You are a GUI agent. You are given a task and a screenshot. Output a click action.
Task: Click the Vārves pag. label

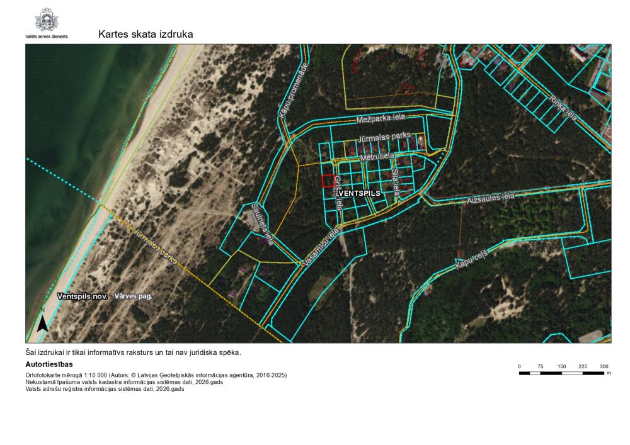click(134, 295)
